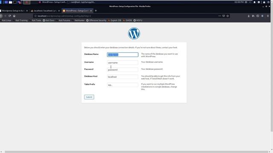Click the horizontal page scrollbar
Image resolution: width=273 pixels, height=153 pixels.
(x=136, y=152)
